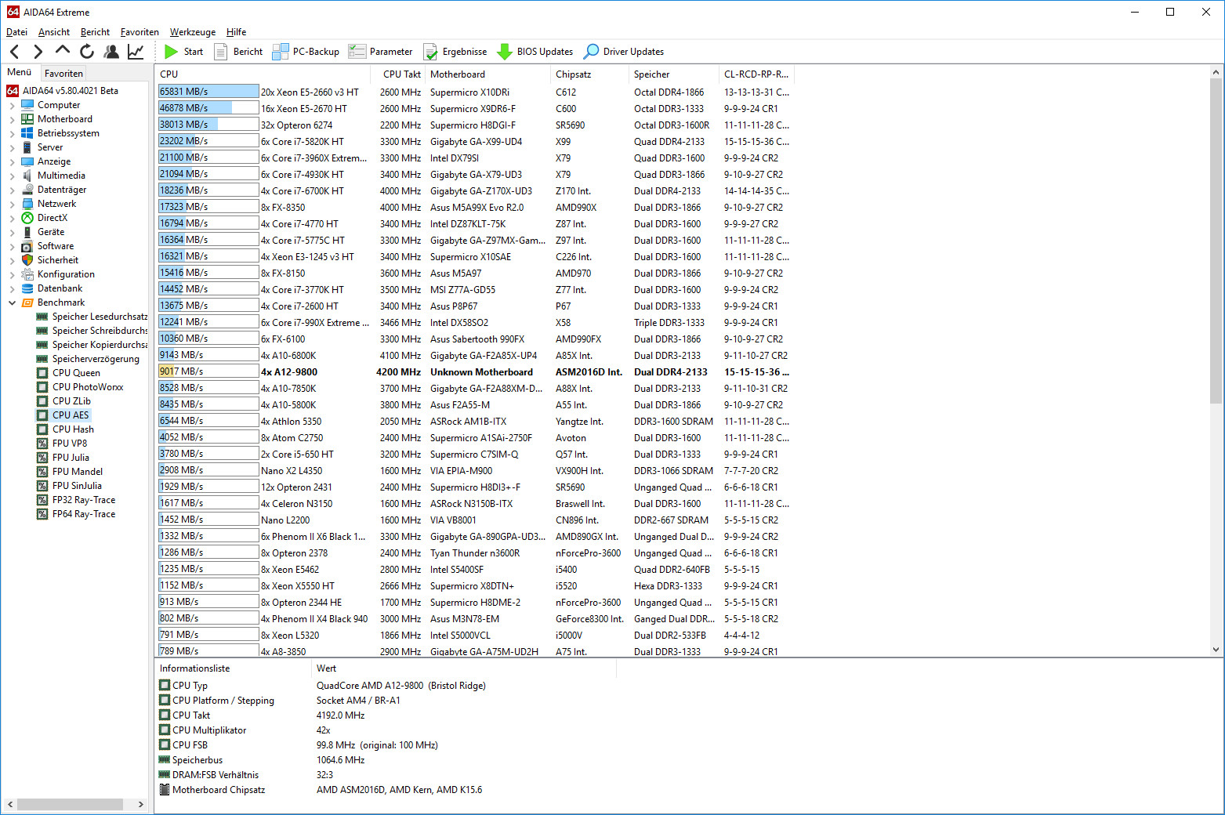Open Driver Updates magnifier icon
Viewport: 1225px width, 815px height.
pyautogui.click(x=592, y=52)
